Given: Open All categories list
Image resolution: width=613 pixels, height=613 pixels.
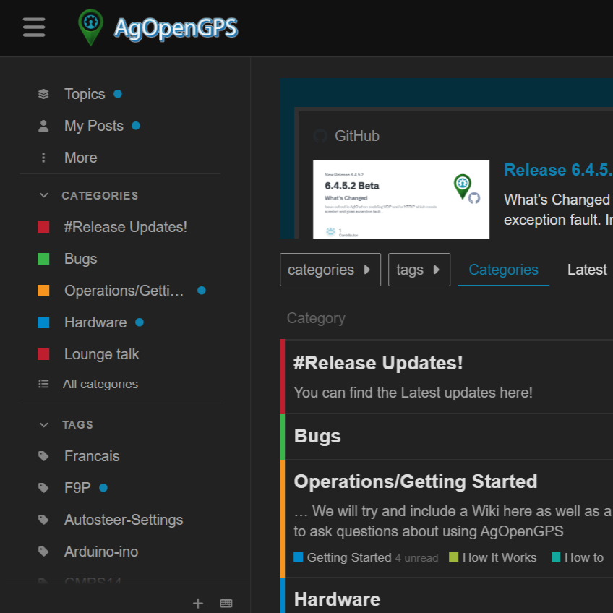Looking at the screenshot, I should (100, 384).
